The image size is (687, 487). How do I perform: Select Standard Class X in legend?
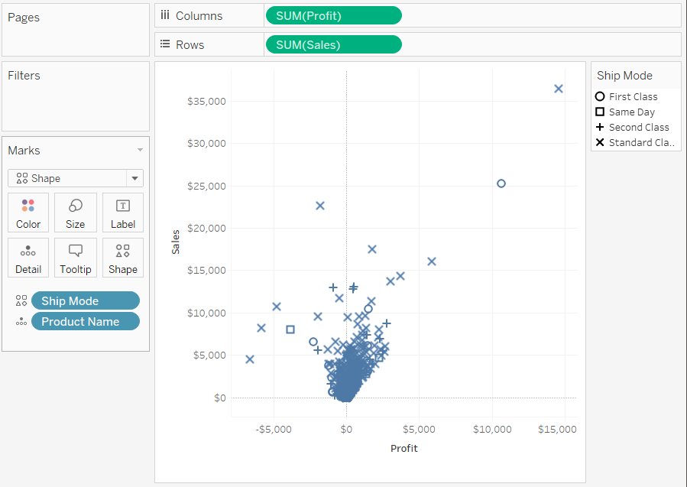coord(600,142)
